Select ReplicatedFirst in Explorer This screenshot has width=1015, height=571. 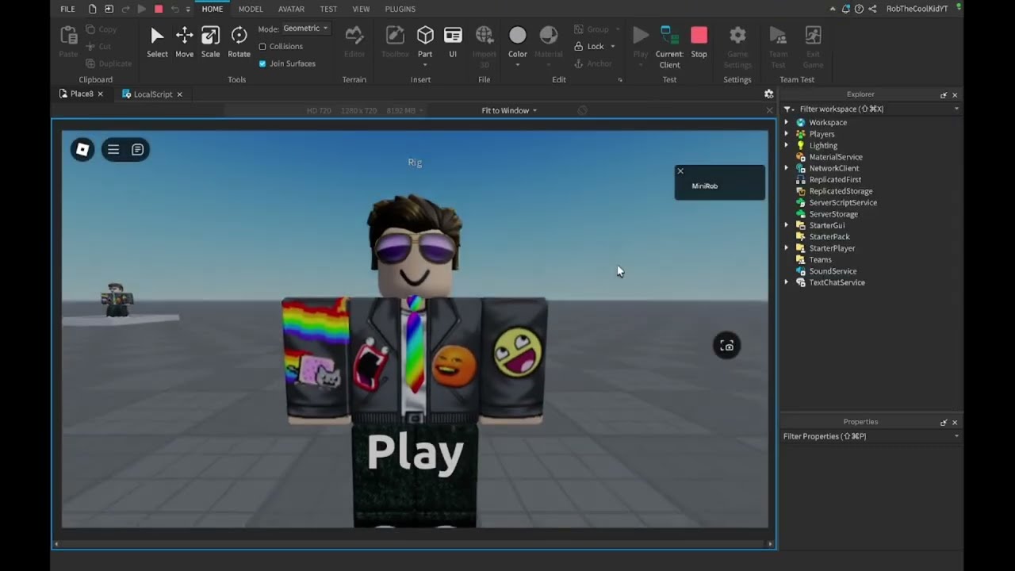pos(834,179)
